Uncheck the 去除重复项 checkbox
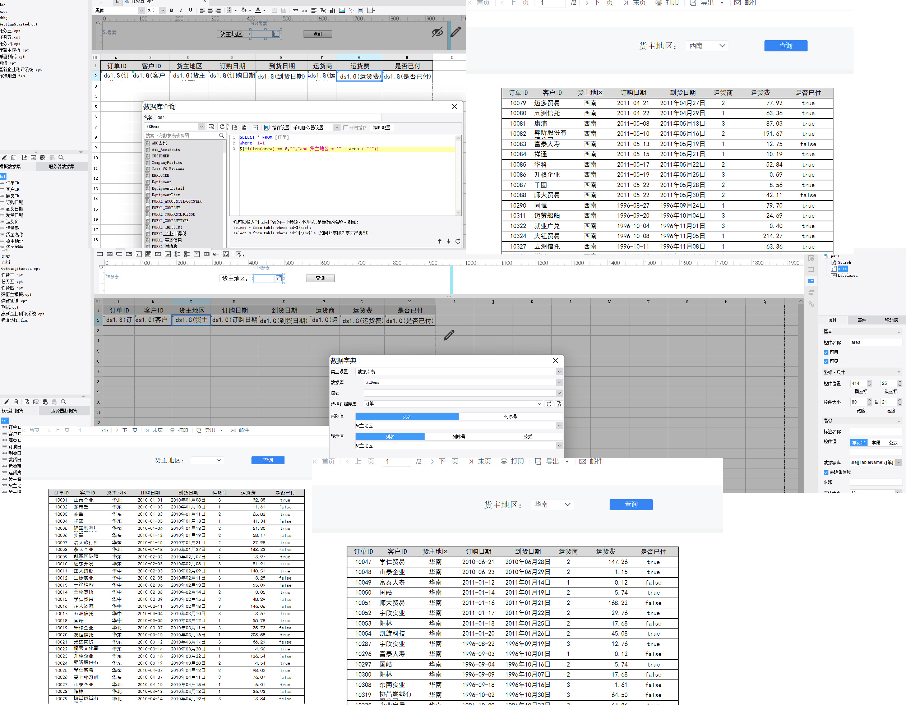 click(x=826, y=472)
